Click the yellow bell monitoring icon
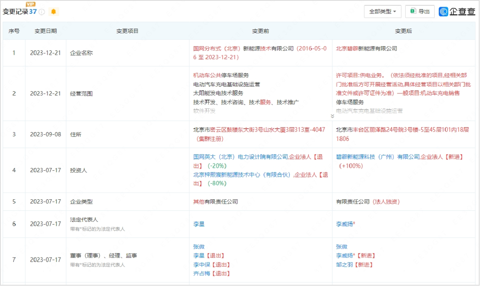The image size is (480, 286). tap(53, 11)
